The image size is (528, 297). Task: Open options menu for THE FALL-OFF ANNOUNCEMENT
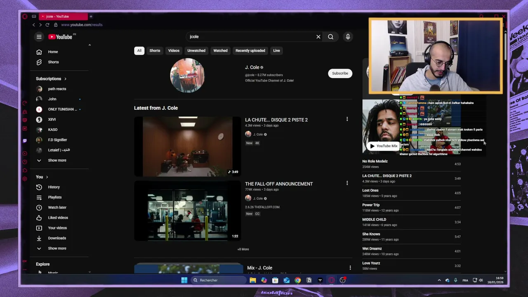[347, 183]
